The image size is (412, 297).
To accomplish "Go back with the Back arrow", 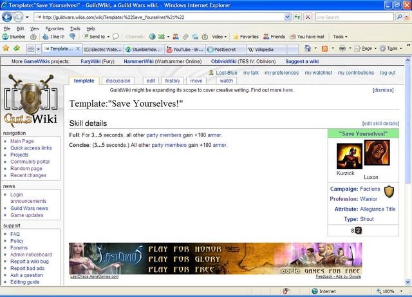I will point(7,17).
